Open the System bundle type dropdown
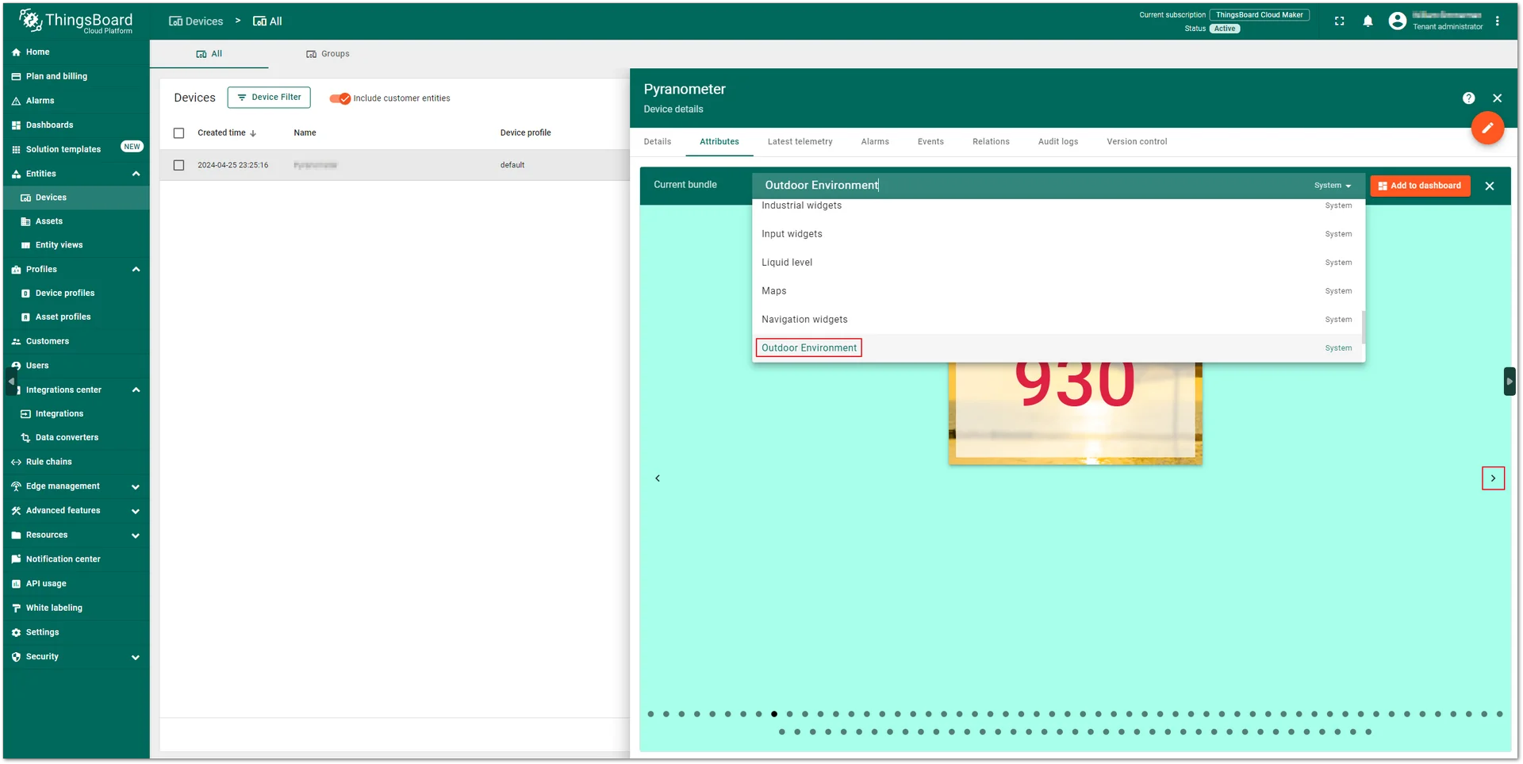The image size is (1523, 764). (x=1332, y=186)
